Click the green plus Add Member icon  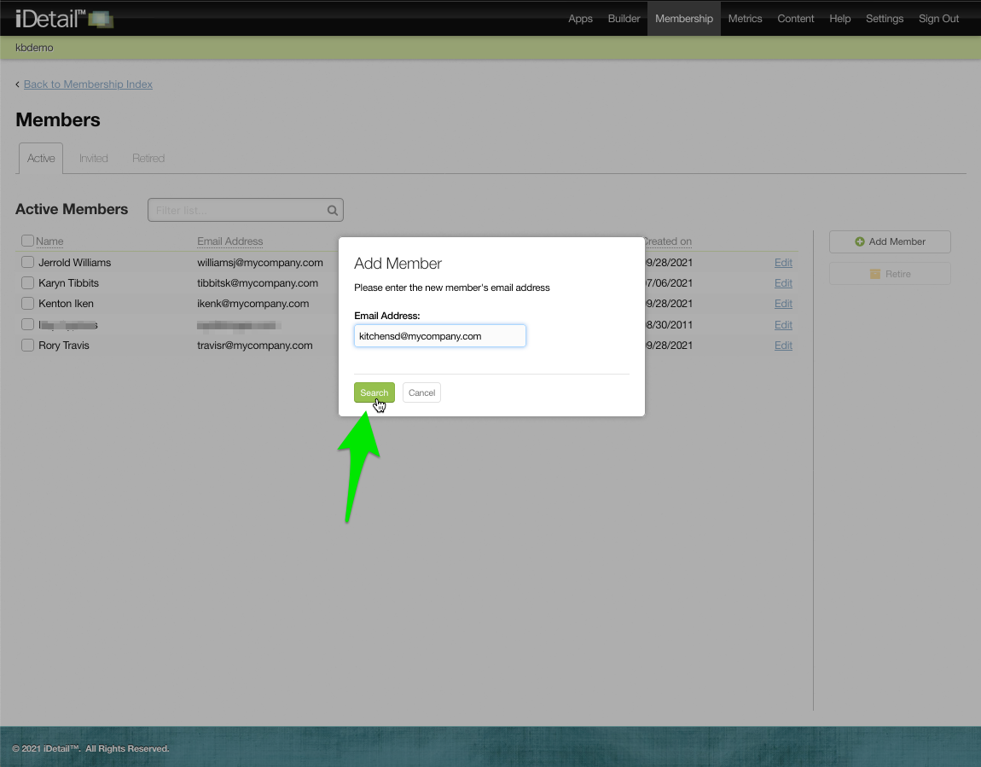click(x=860, y=242)
